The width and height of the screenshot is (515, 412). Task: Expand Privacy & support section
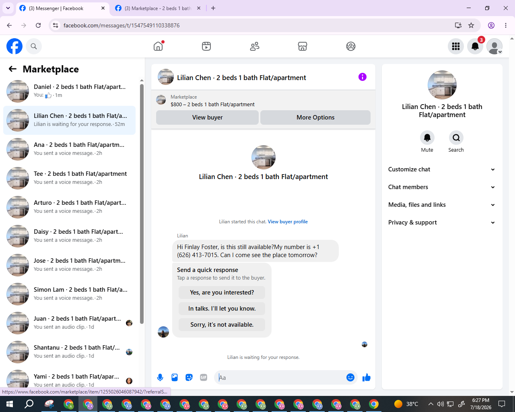click(x=442, y=222)
